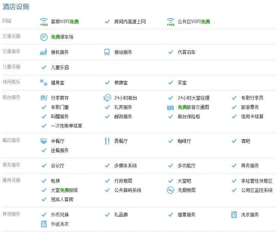Click the 信用卡结算 text
The image size is (276, 234).
click(x=252, y=116)
